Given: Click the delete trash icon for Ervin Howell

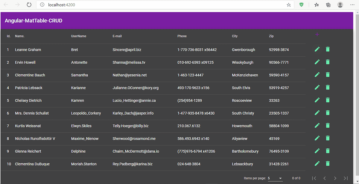Looking at the screenshot, I should tap(328, 62).
